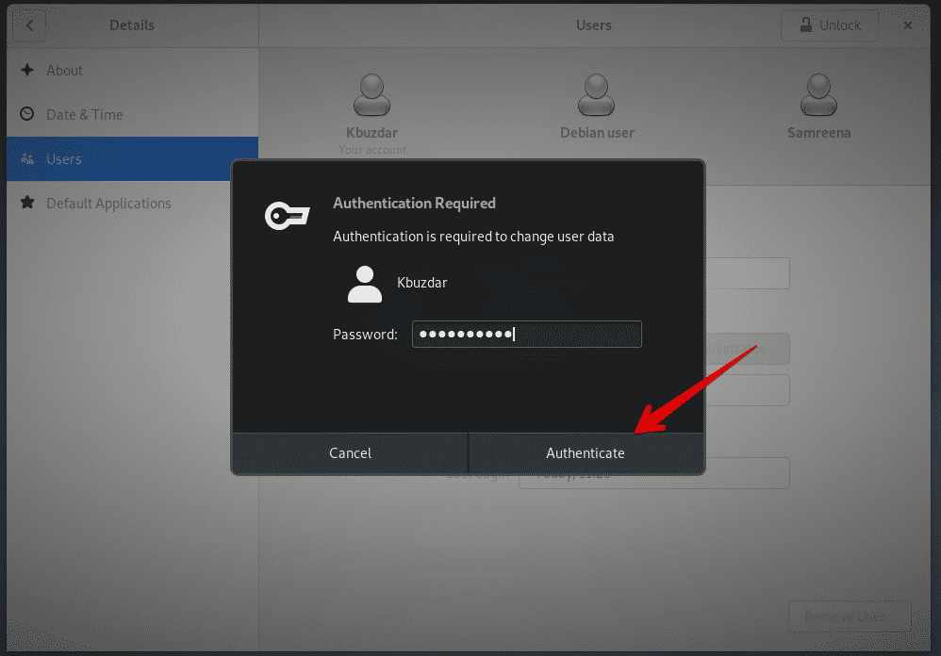The image size is (941, 656).
Task: Click the Default Applications star icon
Action: 27,204
